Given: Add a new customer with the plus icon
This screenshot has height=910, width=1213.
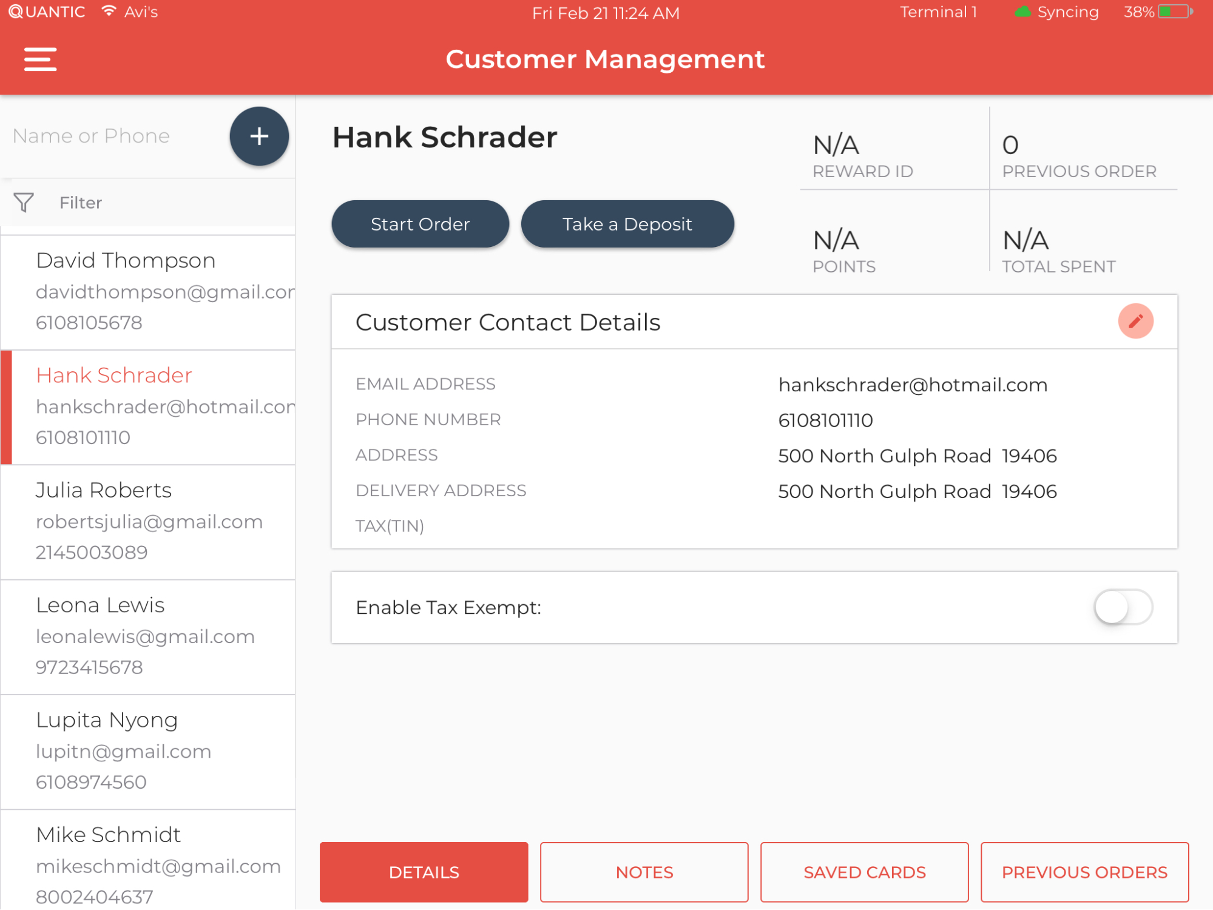Looking at the screenshot, I should pos(259,136).
